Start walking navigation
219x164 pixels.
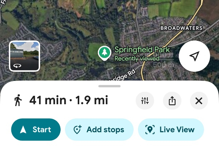[36, 130]
